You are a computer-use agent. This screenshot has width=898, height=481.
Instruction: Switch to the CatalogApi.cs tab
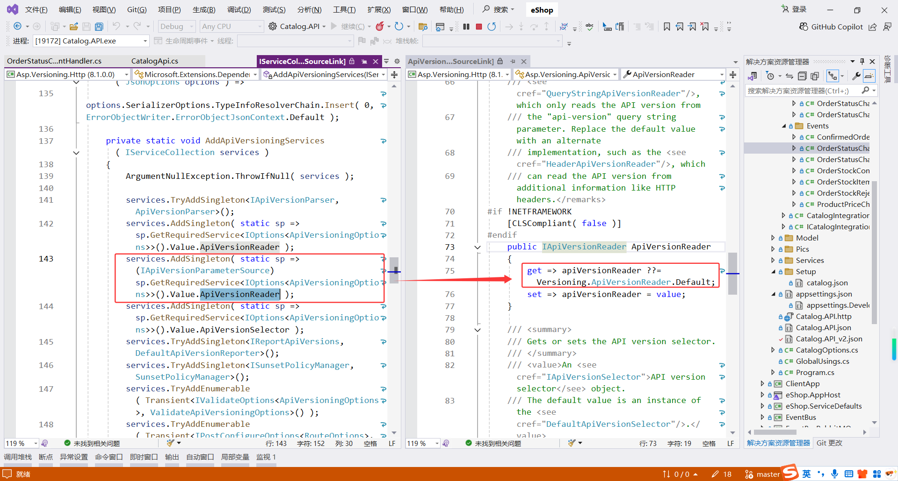154,61
